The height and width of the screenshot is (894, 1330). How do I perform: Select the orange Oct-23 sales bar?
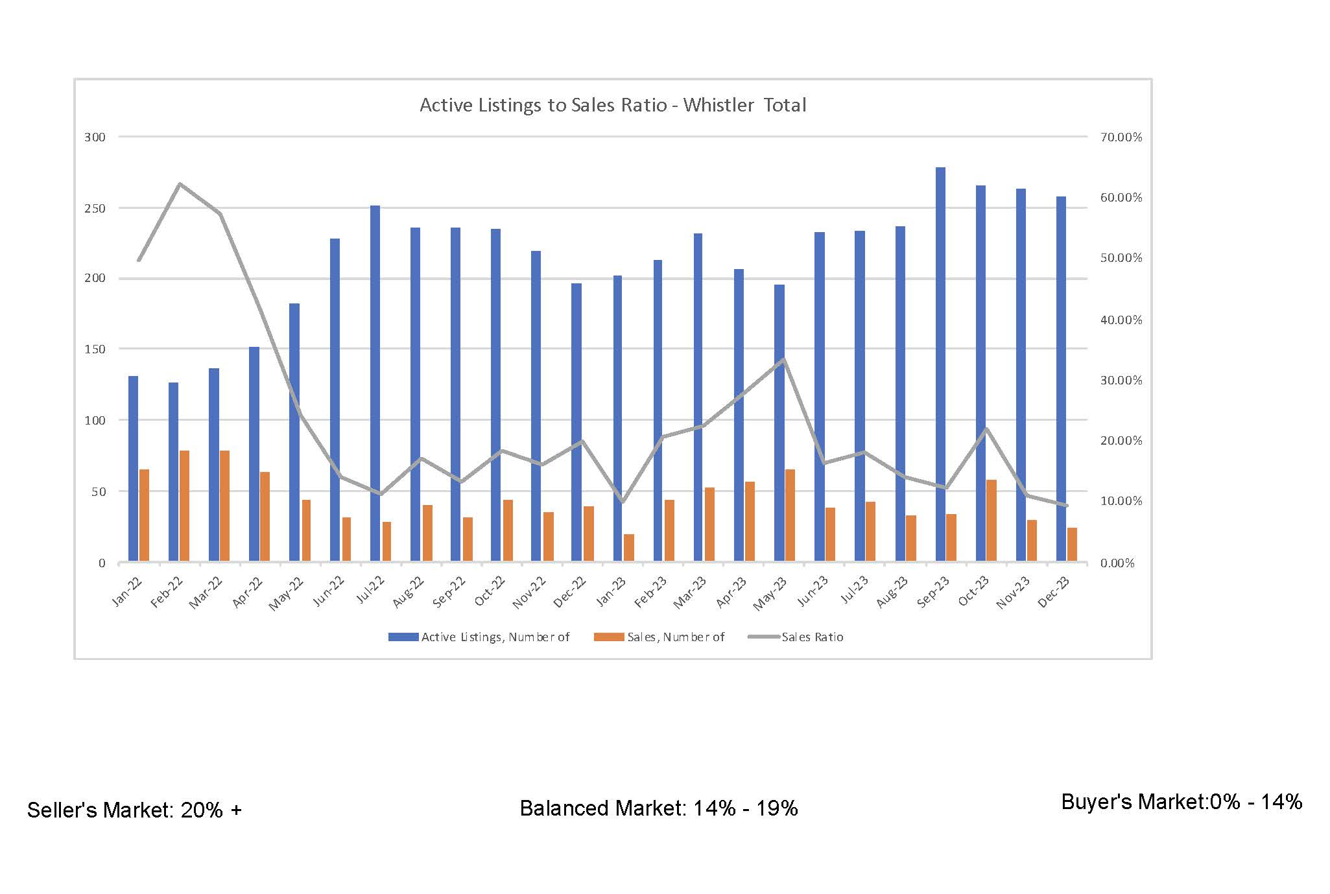point(992,521)
